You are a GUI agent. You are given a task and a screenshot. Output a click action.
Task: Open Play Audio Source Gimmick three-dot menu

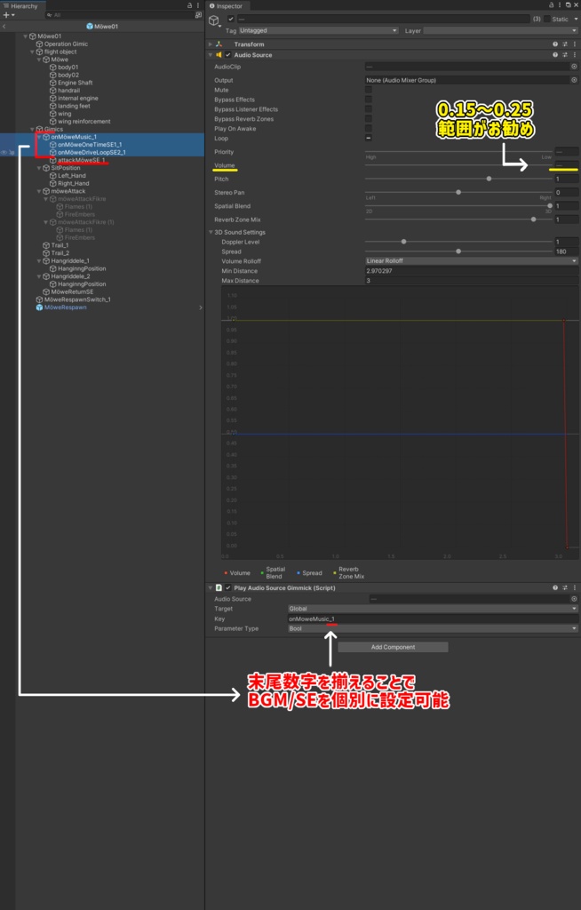[575, 588]
